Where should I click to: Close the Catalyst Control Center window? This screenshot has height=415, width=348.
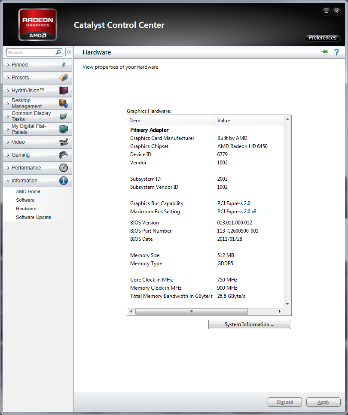pos(336,12)
